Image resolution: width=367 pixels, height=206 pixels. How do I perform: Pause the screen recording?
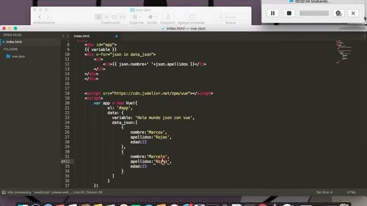point(273,13)
